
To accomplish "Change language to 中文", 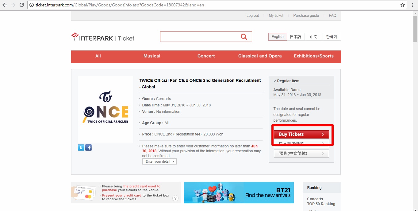I will (313, 37).
